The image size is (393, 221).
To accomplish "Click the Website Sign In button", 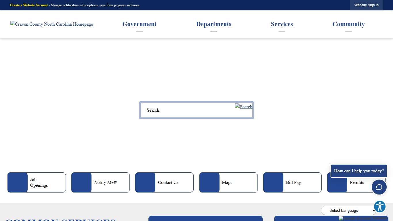I will pyautogui.click(x=366, y=5).
